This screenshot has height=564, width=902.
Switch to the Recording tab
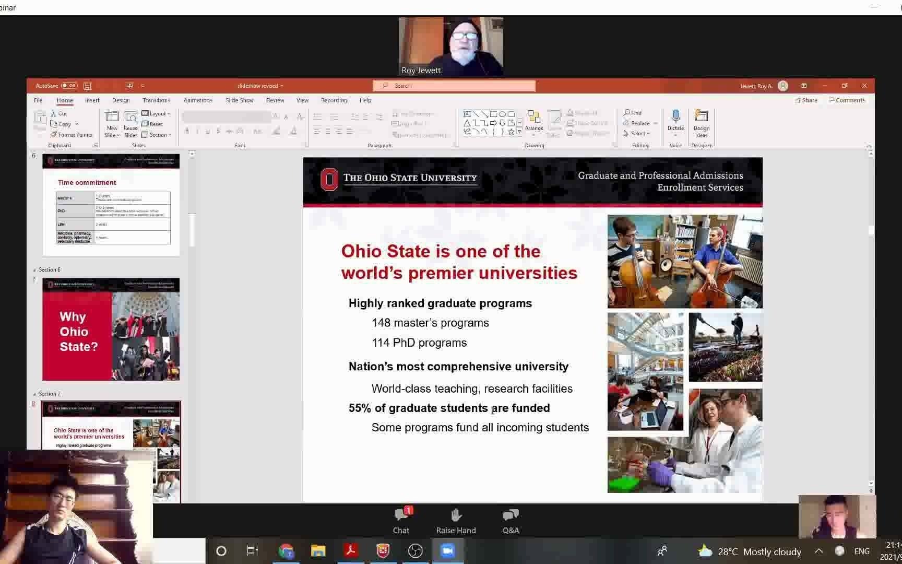click(334, 100)
